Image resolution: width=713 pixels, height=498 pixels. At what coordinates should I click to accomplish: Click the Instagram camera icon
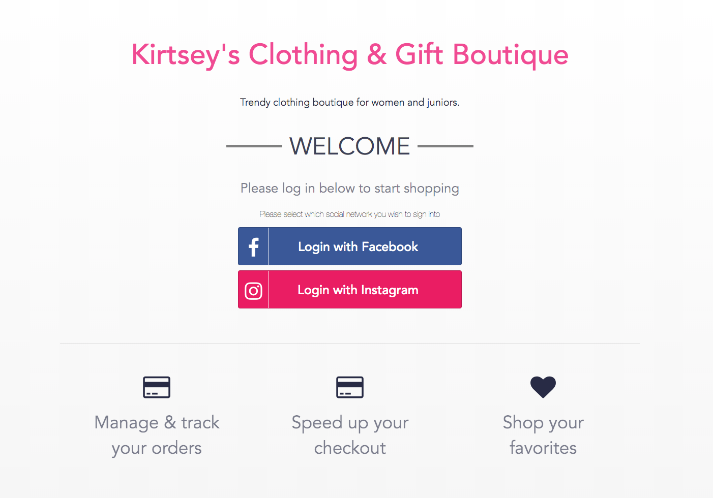point(253,290)
